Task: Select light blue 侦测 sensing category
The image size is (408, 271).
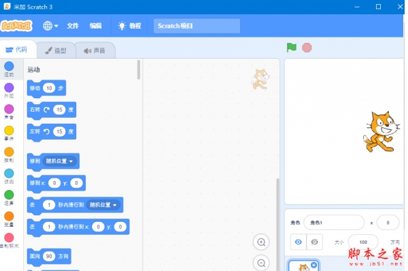Action: pyautogui.click(x=9, y=176)
